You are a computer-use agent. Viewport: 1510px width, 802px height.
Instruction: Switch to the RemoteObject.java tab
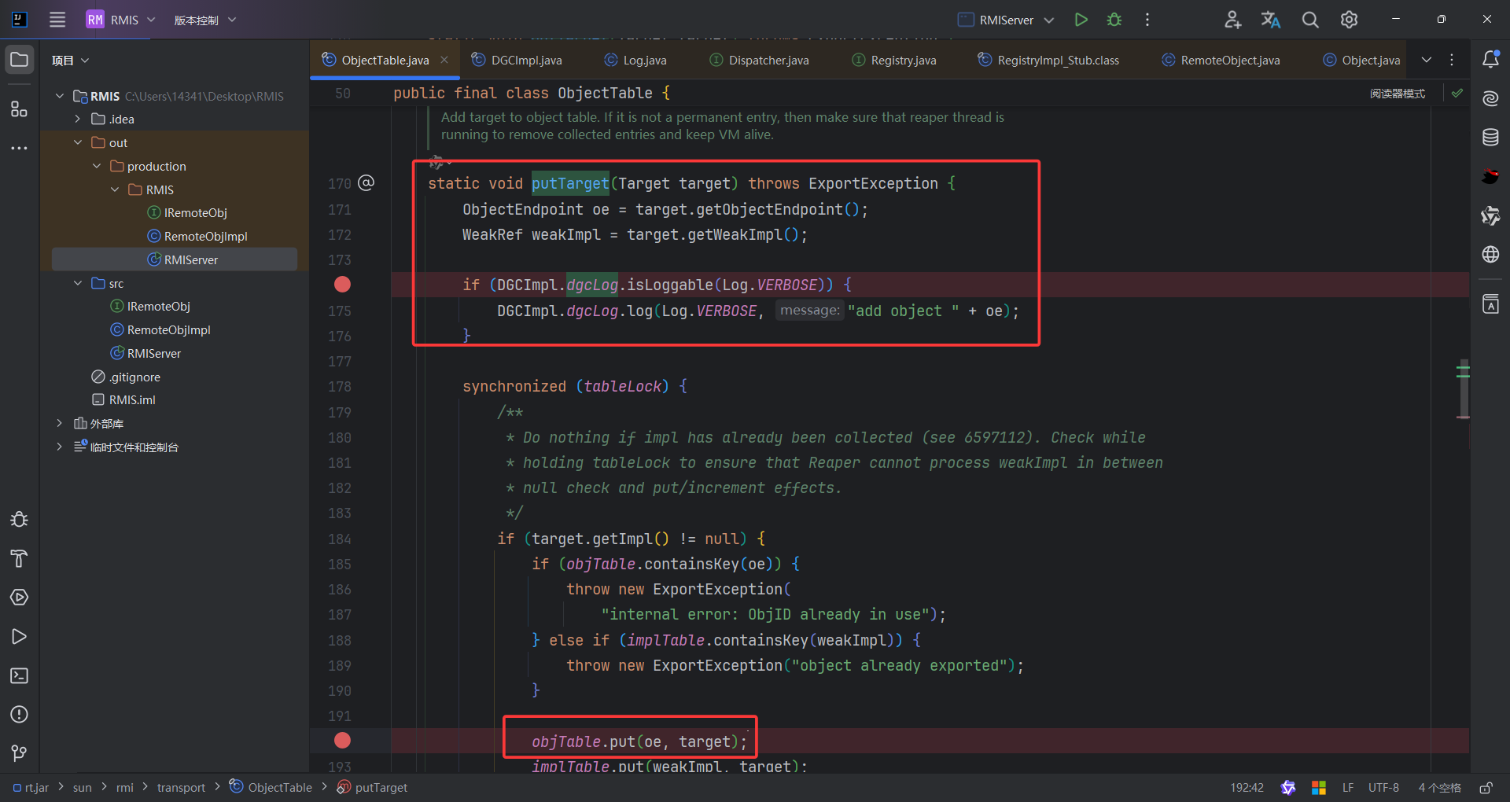(1221, 61)
